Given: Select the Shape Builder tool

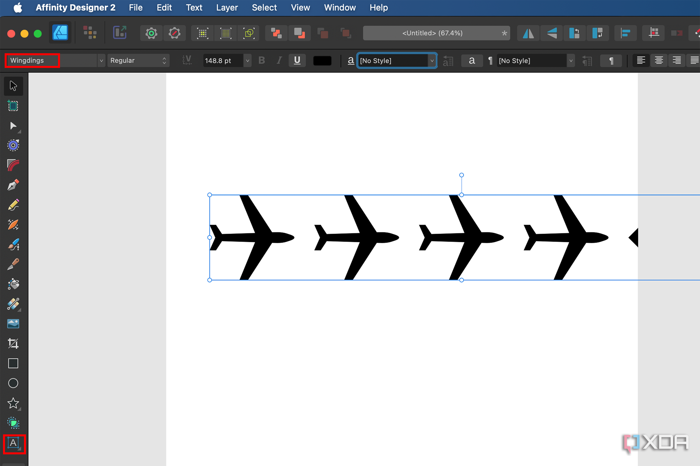Looking at the screenshot, I should point(13,423).
